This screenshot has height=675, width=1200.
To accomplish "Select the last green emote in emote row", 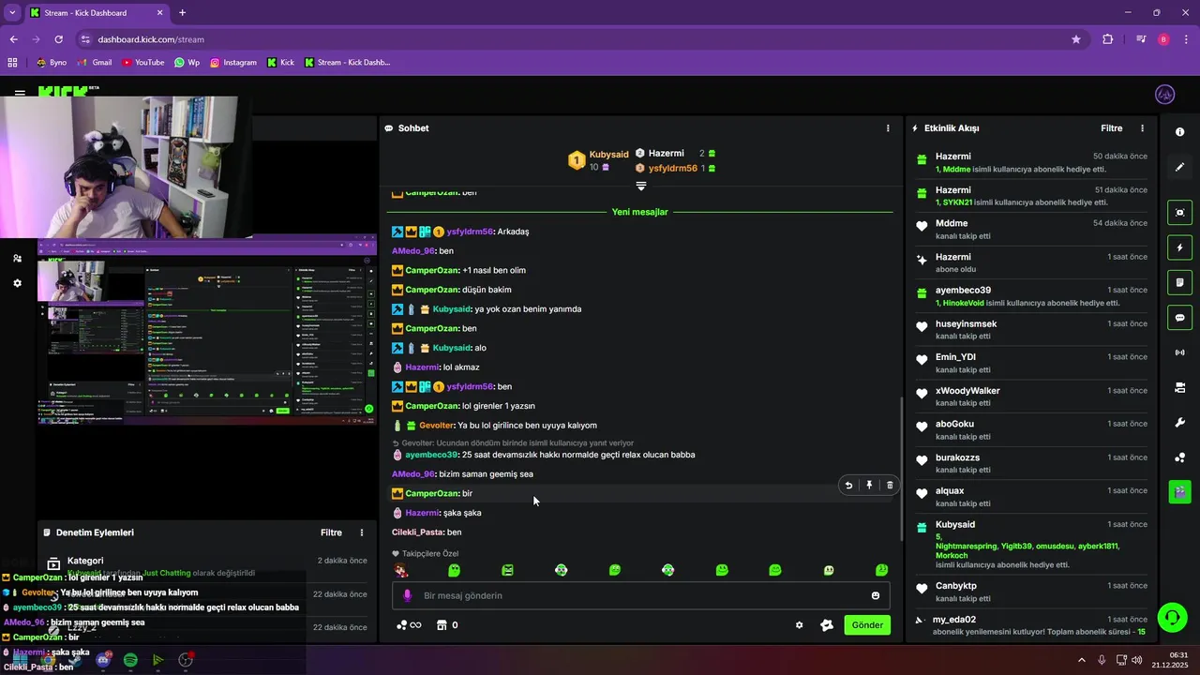I will click(x=881, y=570).
